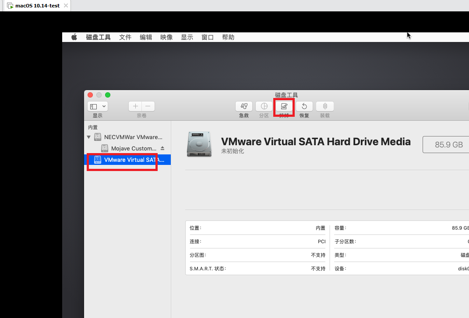Click the 类型 info label
The width and height of the screenshot is (469, 318).
340,255
